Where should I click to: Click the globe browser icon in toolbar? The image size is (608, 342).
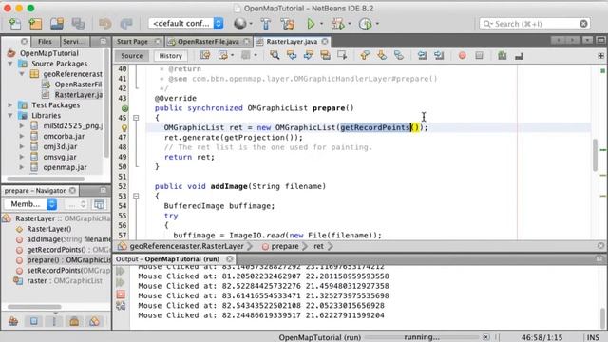click(240, 24)
